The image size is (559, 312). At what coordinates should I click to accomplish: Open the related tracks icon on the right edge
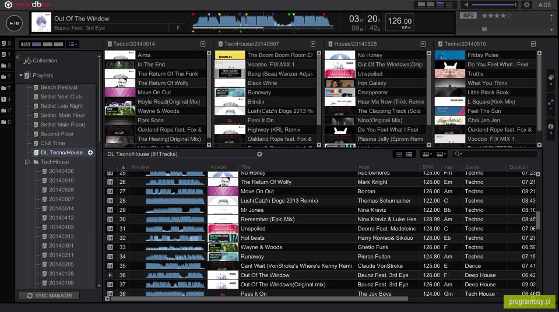click(x=551, y=102)
